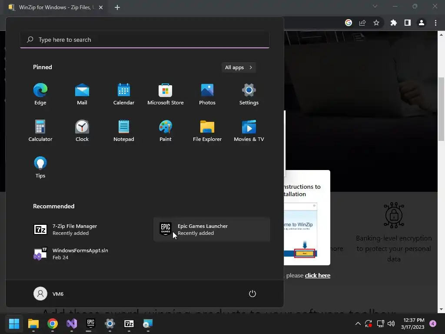This screenshot has width=445, height=334.
Task: Select the WinZip for Windows Chrome tab
Action: (54, 7)
